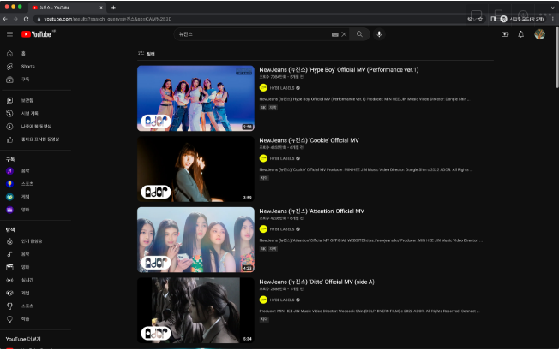Screen dimensions: 559x350
Task: Click the magnifier search button
Action: [359, 34]
